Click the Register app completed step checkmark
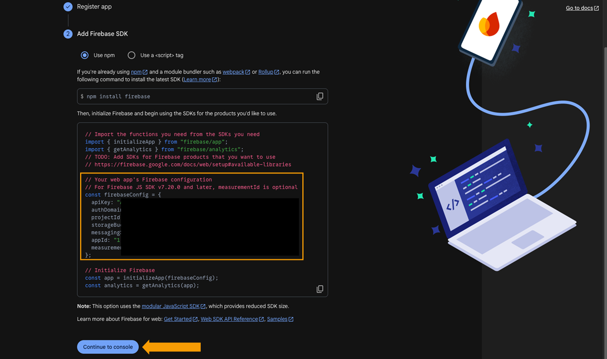 pos(68,7)
